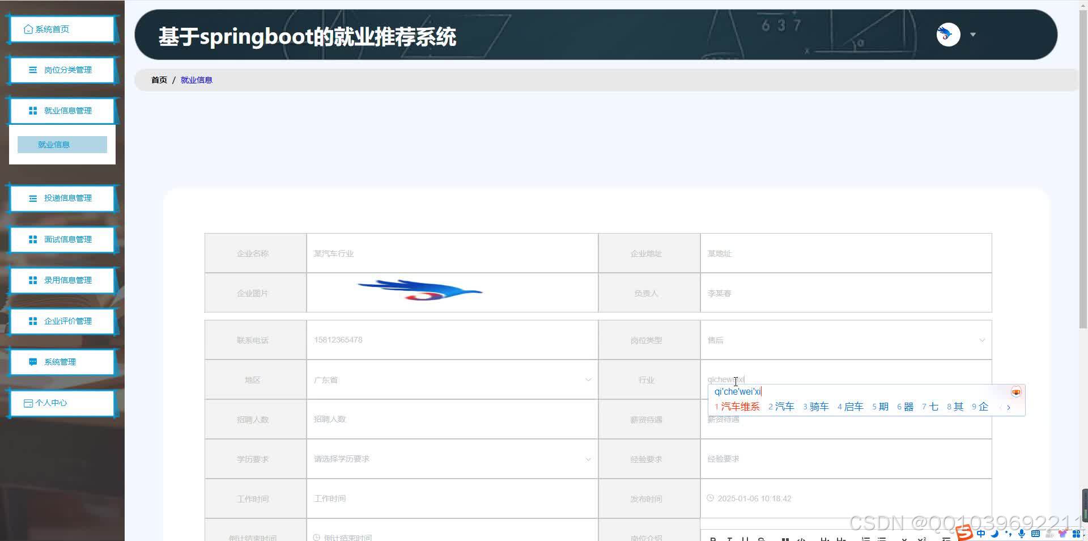The image size is (1088, 541).
Task: Open the 地区 region dropdown
Action: 588,379
